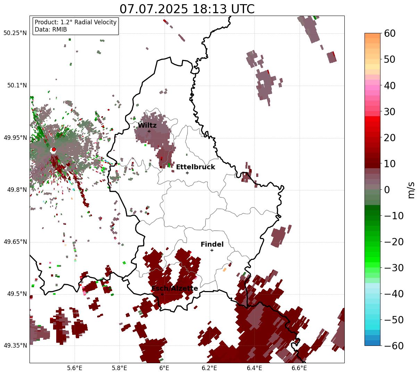Click the 49.35°N latitude label

[15, 346]
